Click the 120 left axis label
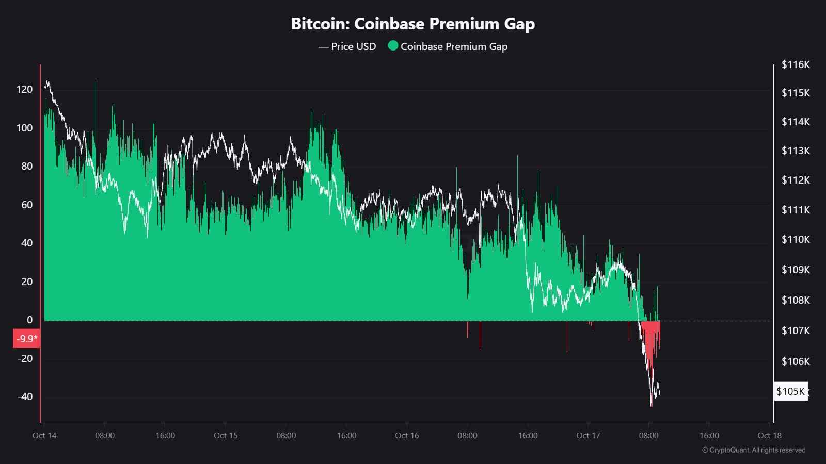826x464 pixels. pyautogui.click(x=24, y=89)
